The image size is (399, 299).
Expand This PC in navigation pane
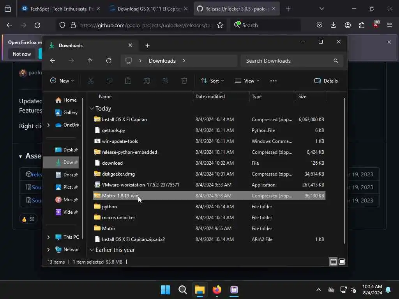(48, 237)
